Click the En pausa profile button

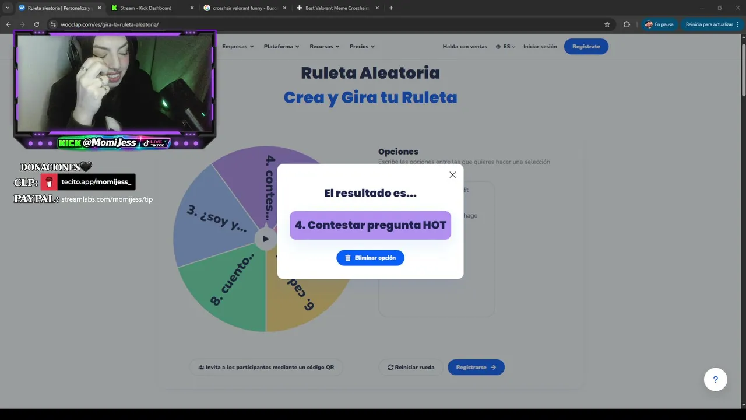click(x=659, y=24)
